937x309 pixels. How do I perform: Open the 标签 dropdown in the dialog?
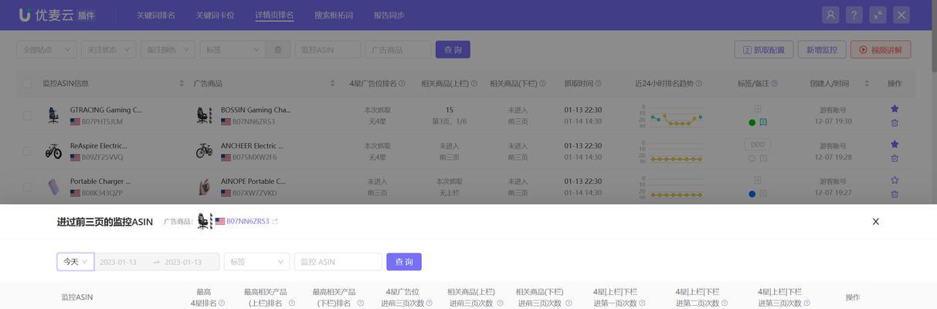pos(256,262)
